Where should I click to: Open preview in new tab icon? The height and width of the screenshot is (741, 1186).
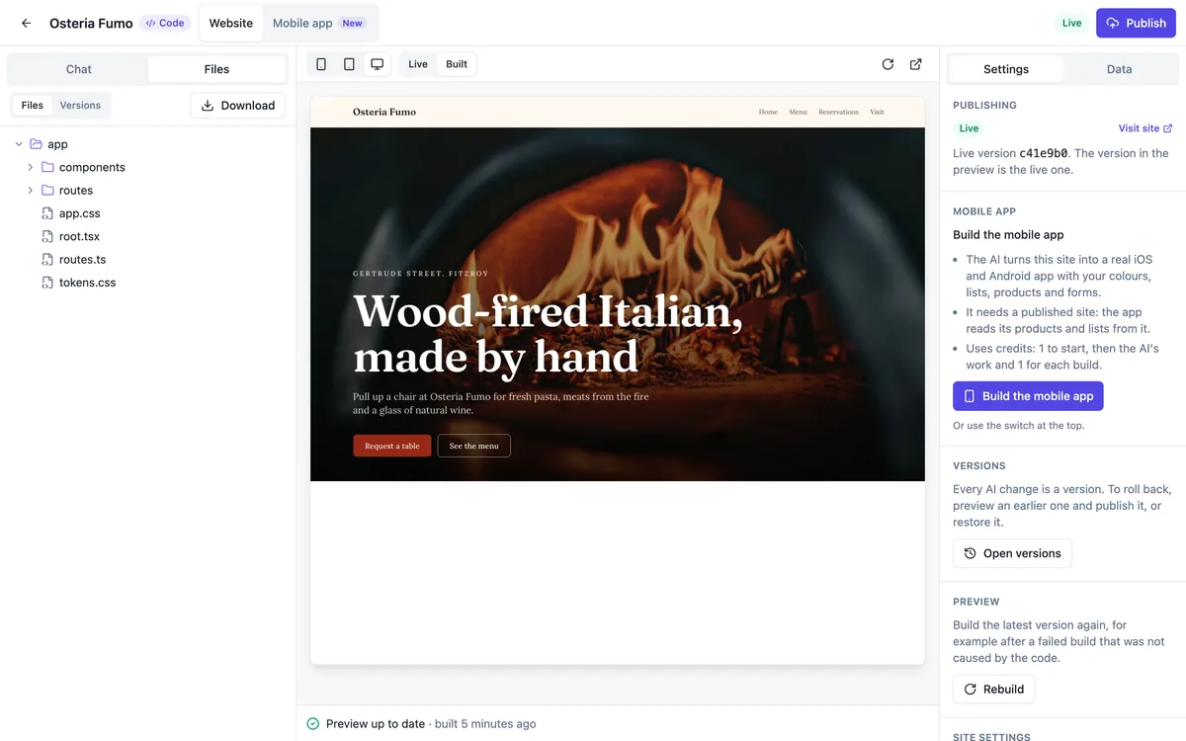(x=915, y=64)
